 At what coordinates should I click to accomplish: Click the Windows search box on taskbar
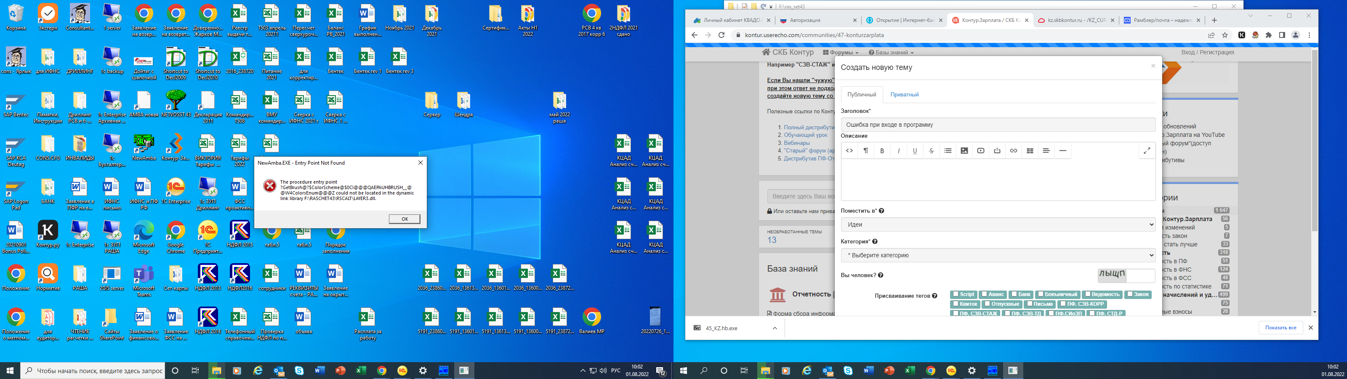[x=93, y=371]
